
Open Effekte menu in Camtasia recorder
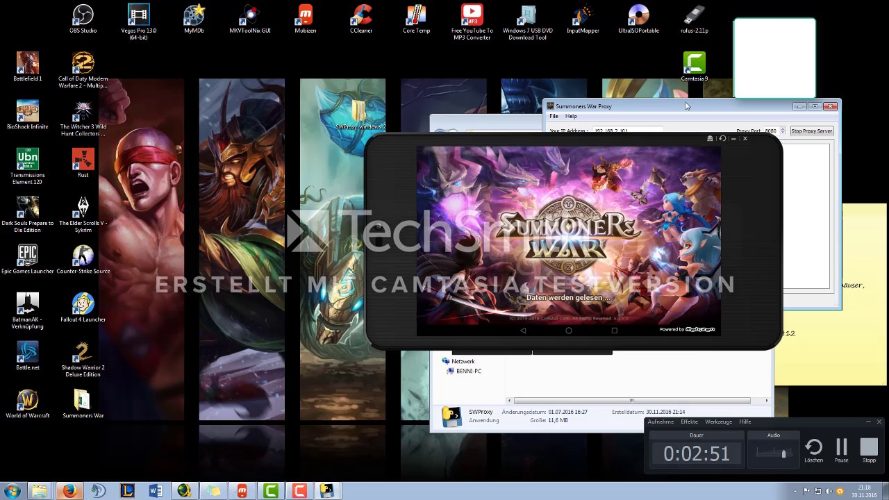pos(689,422)
